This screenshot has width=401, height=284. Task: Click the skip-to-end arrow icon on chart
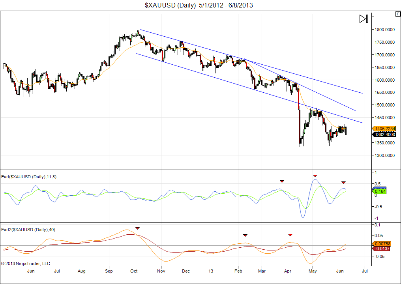tap(364, 19)
